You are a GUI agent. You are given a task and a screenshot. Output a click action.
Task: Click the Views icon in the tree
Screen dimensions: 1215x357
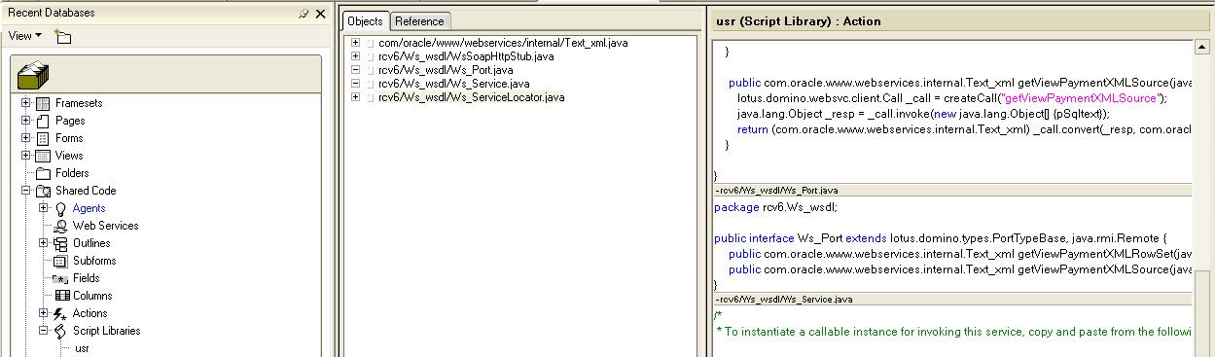[43, 156]
